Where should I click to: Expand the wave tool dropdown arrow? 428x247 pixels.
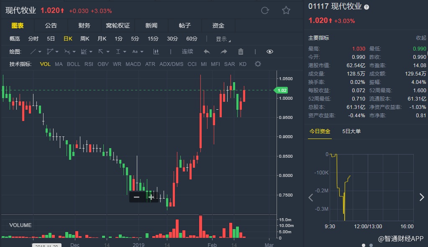(x=74, y=52)
